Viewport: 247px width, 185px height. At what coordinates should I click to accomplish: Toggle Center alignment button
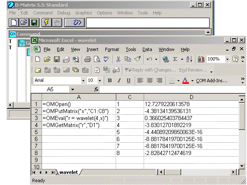[150, 81]
